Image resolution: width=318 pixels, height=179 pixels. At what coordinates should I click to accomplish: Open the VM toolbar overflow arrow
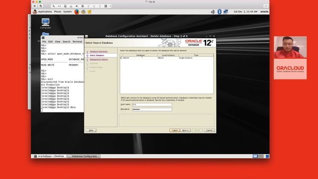[110, 6]
